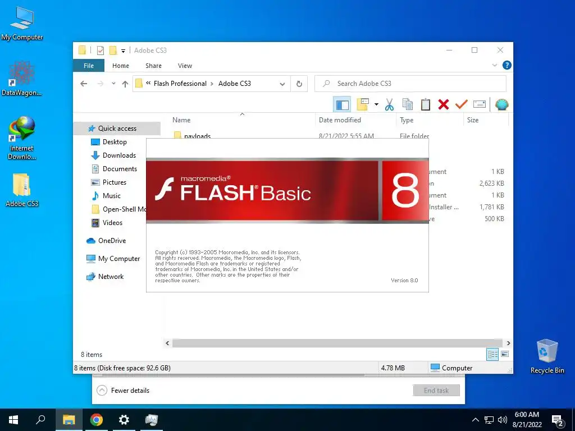Click the properties quick access toolbar icon
The image size is (575, 431).
pyautogui.click(x=100, y=50)
